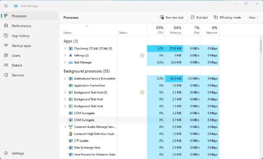263x159 pixels.
Task: Click the Conexant Audio Message Service icon
Action: [71, 127]
